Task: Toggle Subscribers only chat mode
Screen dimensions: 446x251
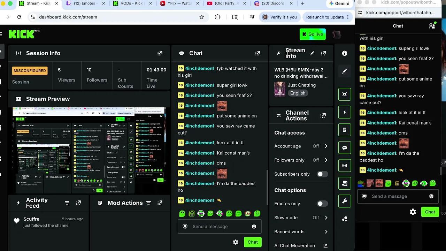Action: 322,174
